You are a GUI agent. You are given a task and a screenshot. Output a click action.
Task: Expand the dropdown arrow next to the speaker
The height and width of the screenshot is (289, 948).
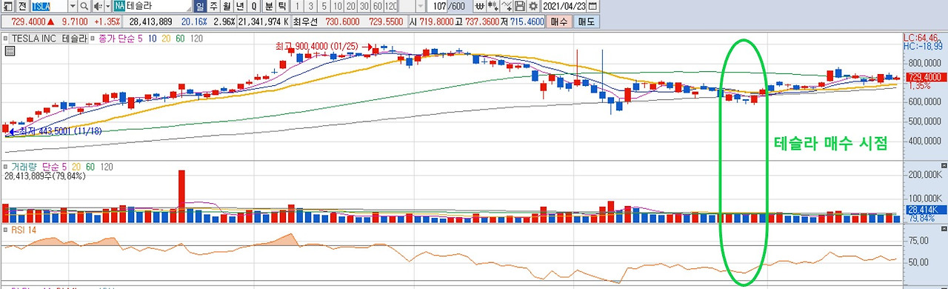(x=107, y=6)
